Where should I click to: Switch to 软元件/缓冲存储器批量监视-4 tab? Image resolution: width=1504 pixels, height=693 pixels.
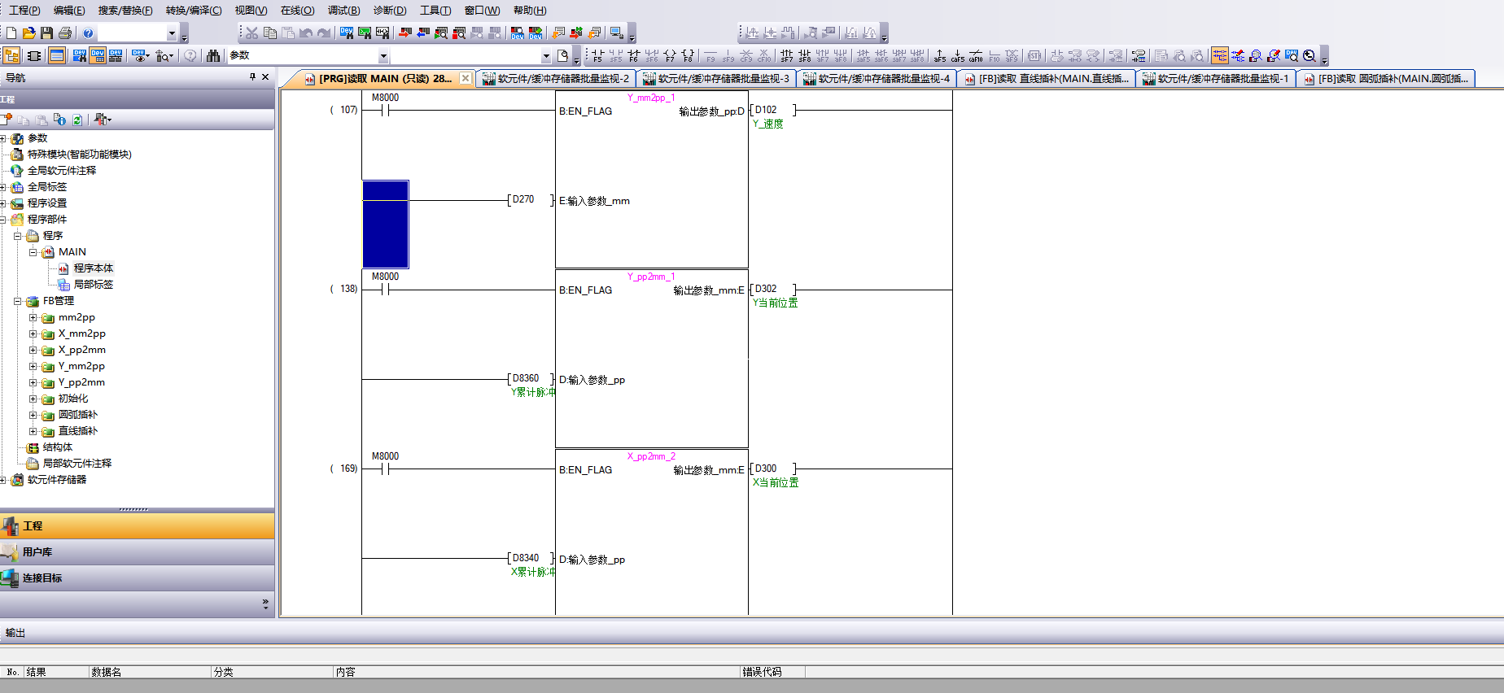click(x=877, y=79)
